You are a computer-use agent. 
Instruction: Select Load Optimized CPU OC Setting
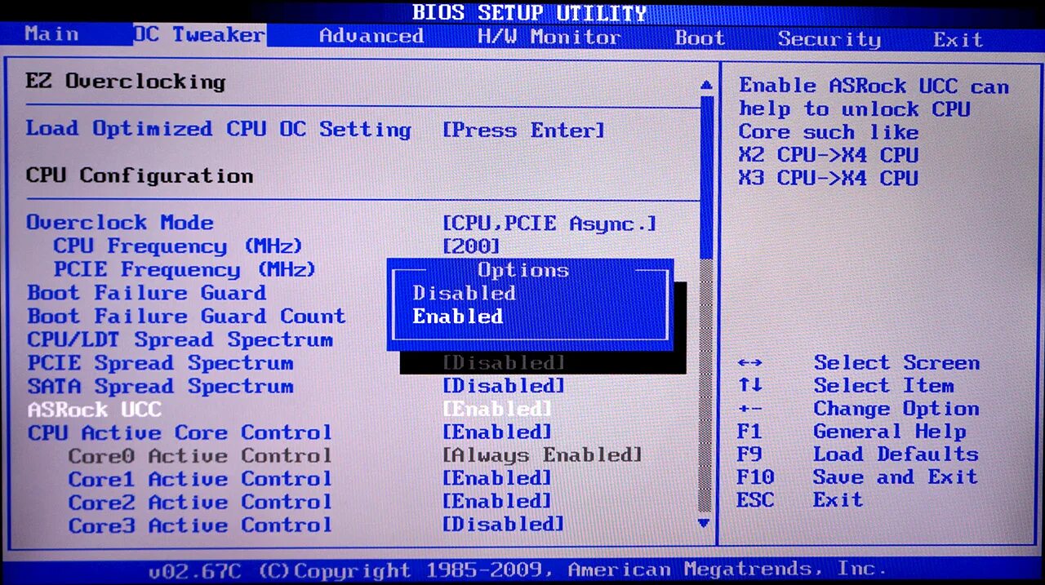[x=218, y=129]
